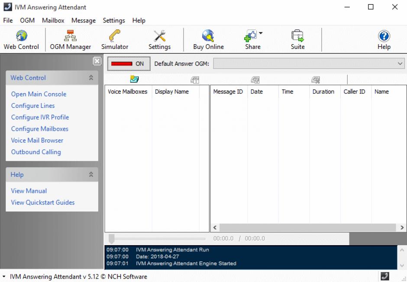
Task: Open the View Manual link
Action: tap(29, 191)
